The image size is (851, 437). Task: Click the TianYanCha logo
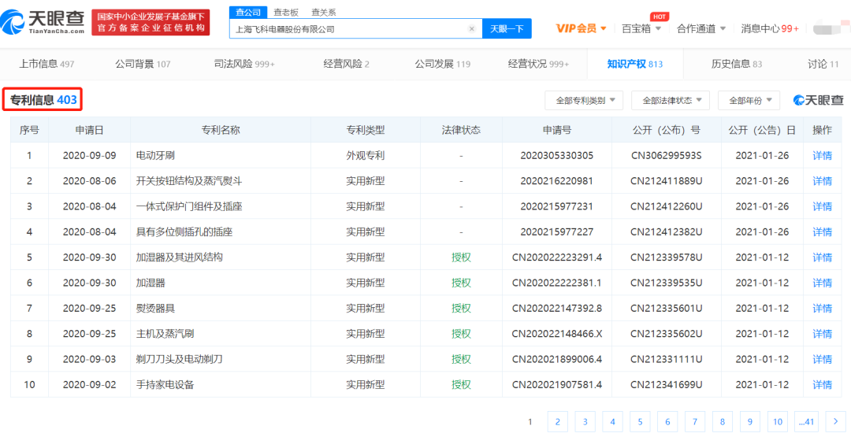click(x=43, y=22)
